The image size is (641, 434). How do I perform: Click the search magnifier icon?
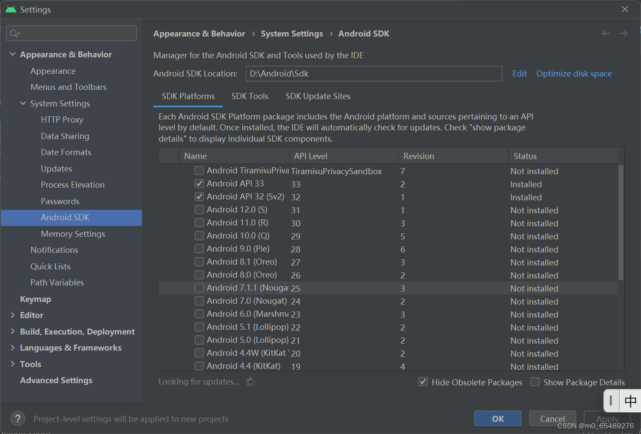[x=15, y=33]
